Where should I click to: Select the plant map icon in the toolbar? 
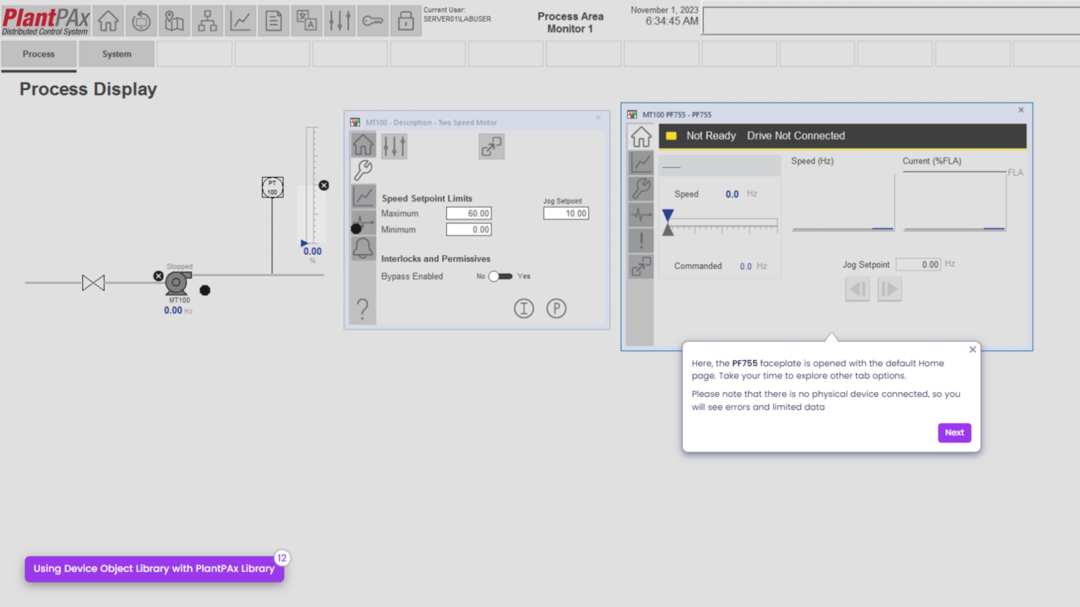[x=174, y=20]
